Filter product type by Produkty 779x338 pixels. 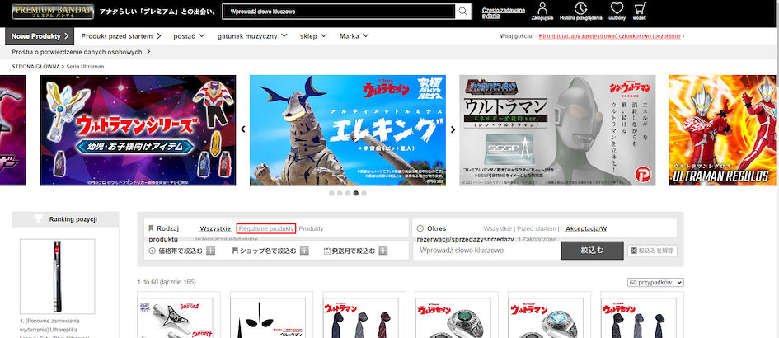point(311,228)
